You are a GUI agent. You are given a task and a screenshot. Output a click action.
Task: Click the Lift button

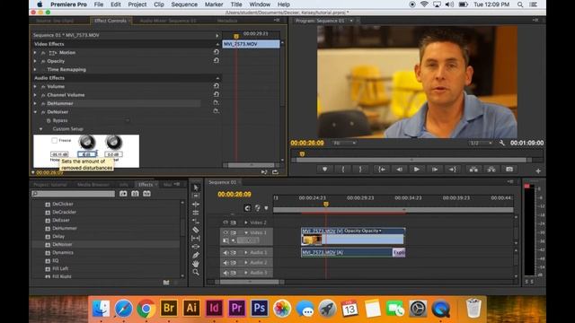[473, 170]
